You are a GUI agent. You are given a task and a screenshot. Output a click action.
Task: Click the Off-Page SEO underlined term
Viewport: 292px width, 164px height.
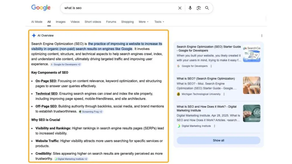[x=46, y=106]
